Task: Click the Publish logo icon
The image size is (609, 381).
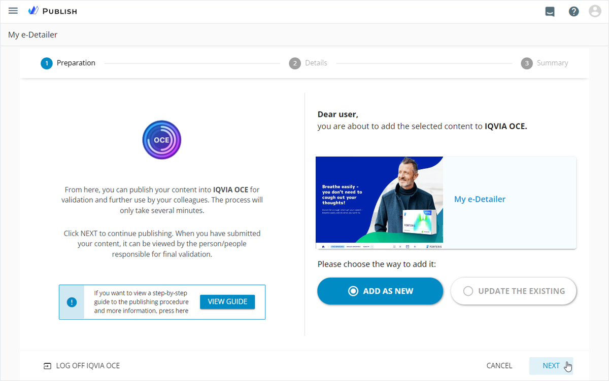Action: (x=33, y=11)
